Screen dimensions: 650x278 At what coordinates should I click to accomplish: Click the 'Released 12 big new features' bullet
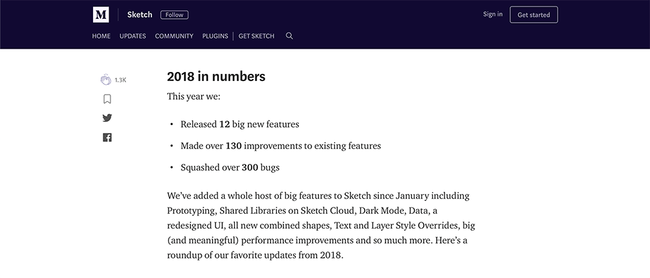coord(239,124)
